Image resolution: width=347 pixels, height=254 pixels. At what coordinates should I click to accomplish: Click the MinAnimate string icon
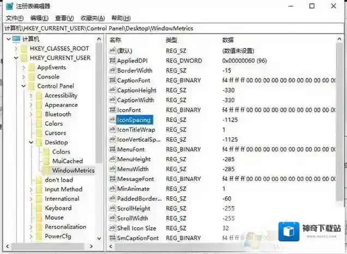(x=112, y=189)
